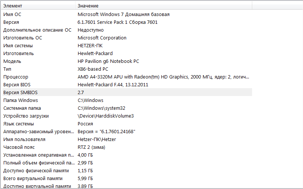This screenshot has width=303, height=189.
Task: Select the Дополнительное описание ОС row
Action: [x=127, y=30]
